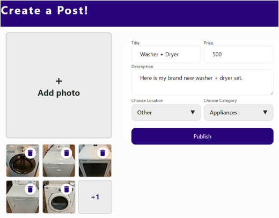The height and width of the screenshot is (218, 279).
Task: Publish the post
Action: [202, 136]
